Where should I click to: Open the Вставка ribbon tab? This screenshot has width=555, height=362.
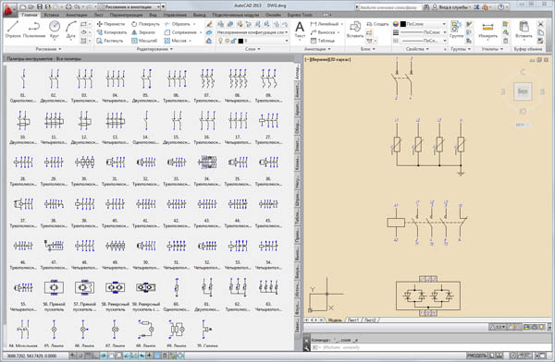click(x=52, y=15)
